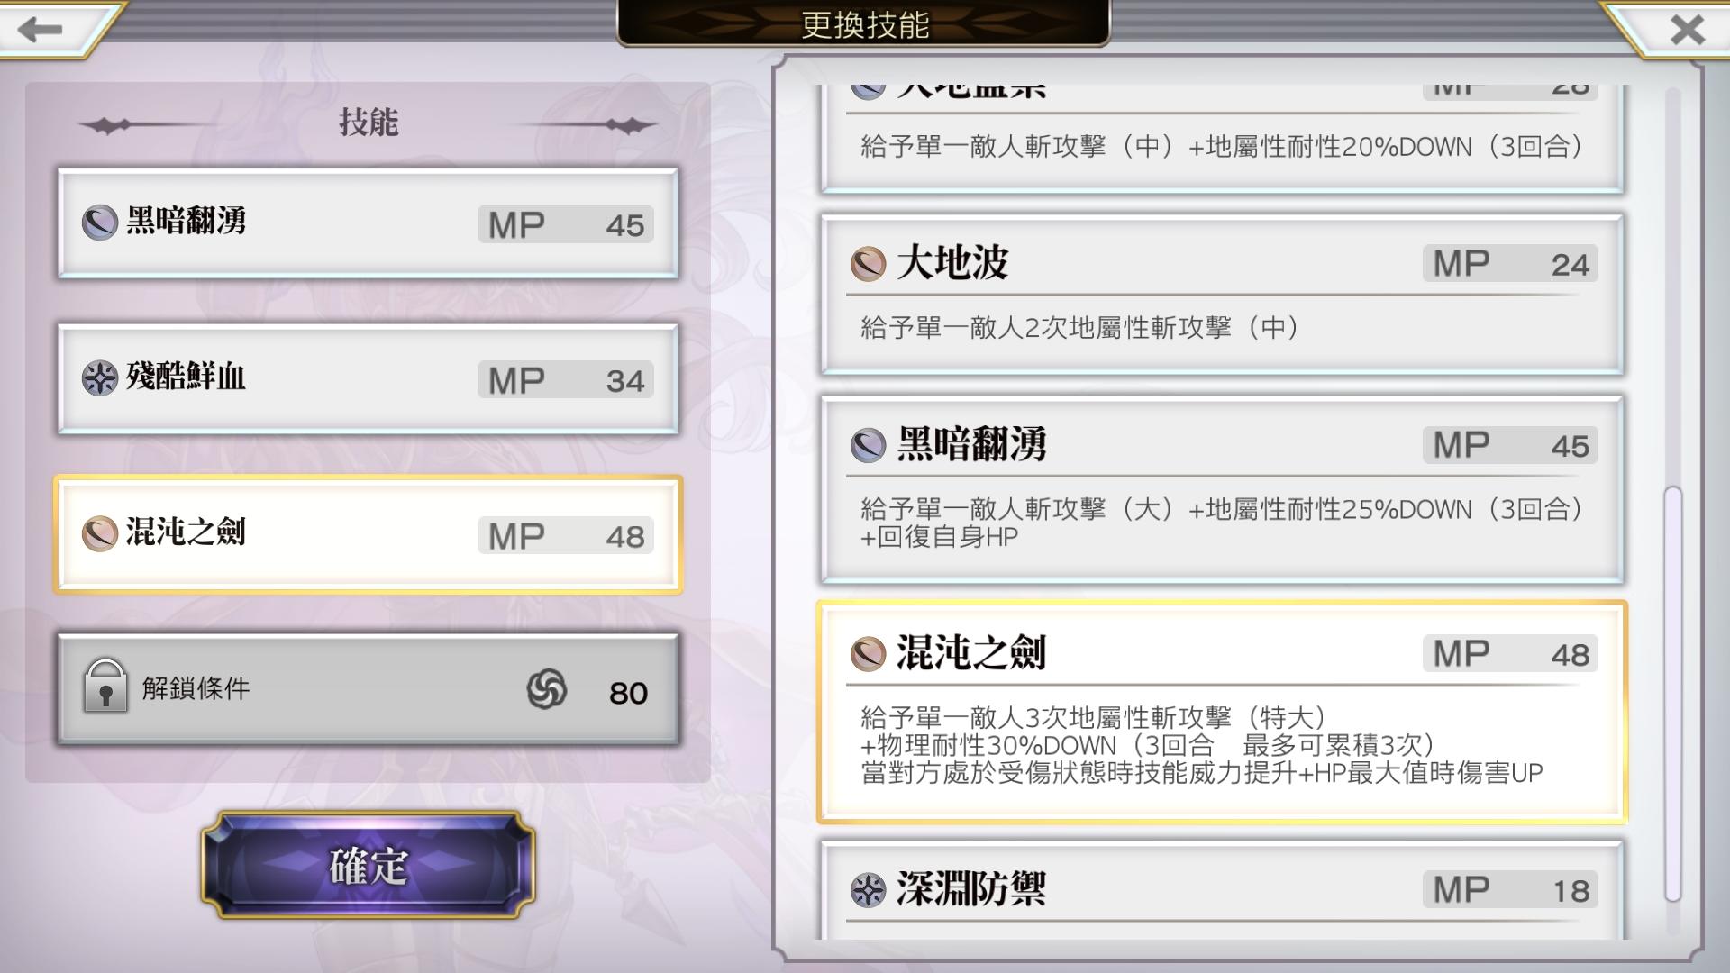The image size is (1730, 973).
Task: Click the back arrow icon
Action: click(x=40, y=29)
